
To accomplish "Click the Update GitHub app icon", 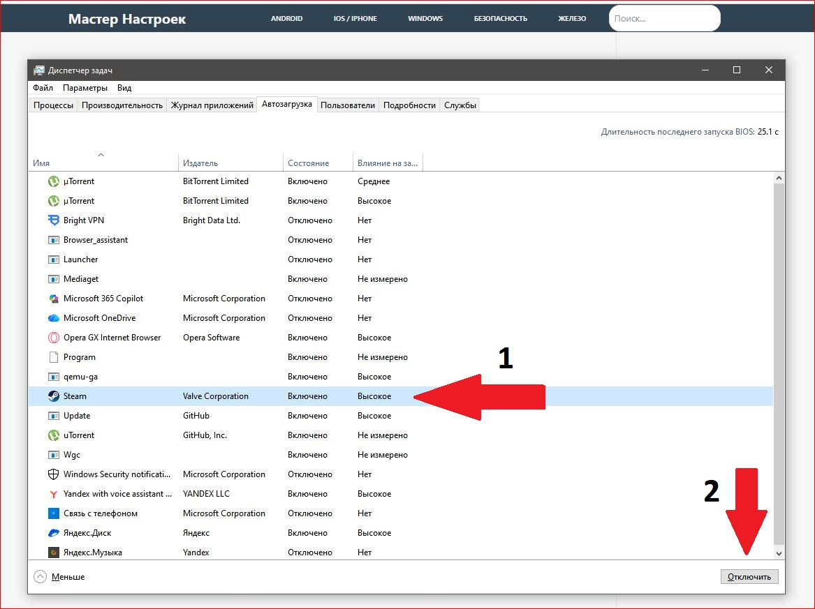I will point(54,416).
